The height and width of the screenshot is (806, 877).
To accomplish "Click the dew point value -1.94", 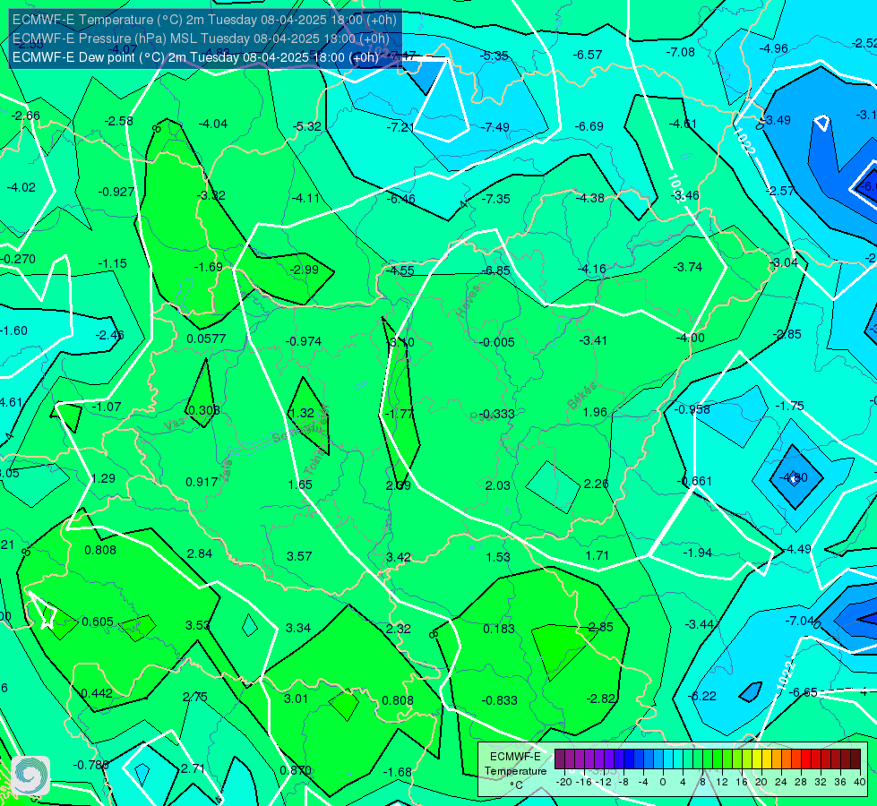I will (698, 553).
